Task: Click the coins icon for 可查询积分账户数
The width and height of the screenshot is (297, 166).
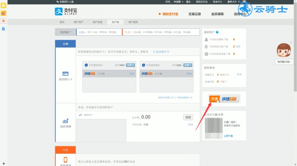Action: tap(206, 47)
